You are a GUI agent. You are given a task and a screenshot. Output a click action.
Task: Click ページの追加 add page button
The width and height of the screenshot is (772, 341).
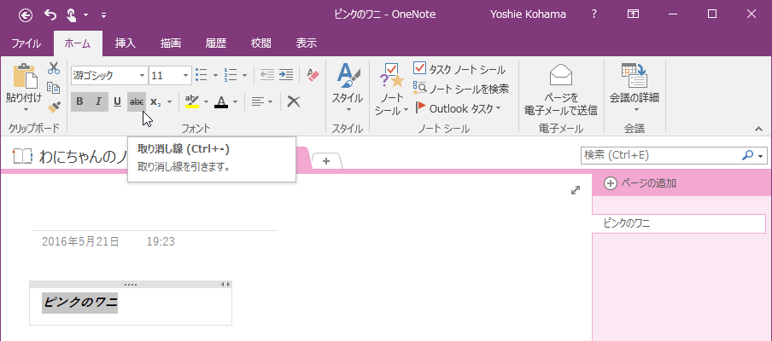[640, 183]
